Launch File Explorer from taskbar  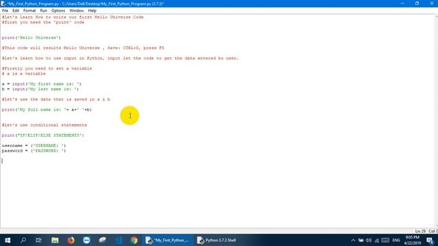(x=55, y=240)
